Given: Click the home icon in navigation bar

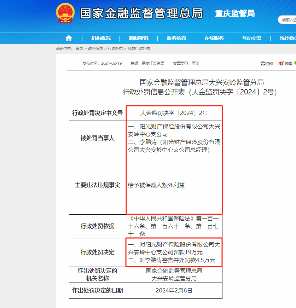Looking at the screenshot, I should [69, 38].
